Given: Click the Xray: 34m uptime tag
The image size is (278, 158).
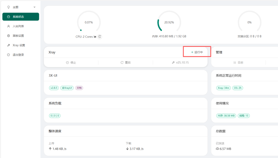Looking at the screenshot, I should [223, 88].
